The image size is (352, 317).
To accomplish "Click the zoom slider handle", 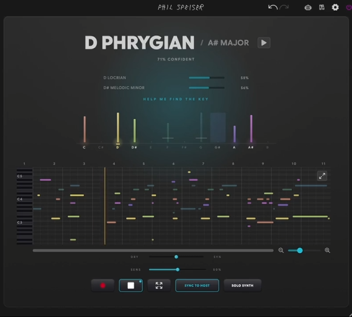I will [300, 250].
